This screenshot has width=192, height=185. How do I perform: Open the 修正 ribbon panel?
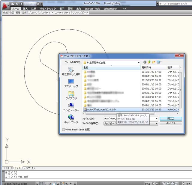[x=12, y=13]
